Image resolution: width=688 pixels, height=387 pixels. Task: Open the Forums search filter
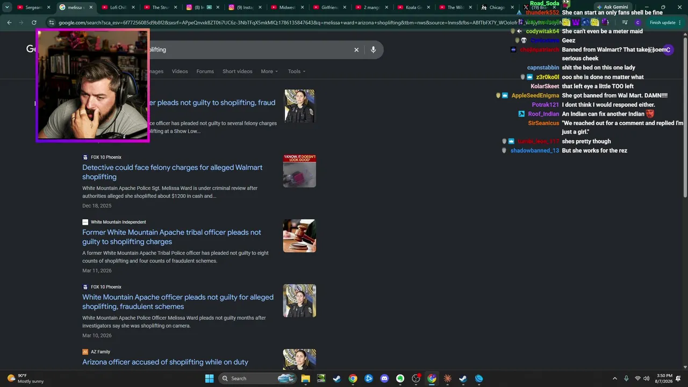click(205, 71)
